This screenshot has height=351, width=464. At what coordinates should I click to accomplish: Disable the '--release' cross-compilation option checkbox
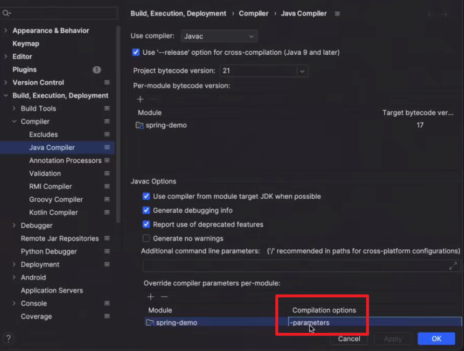coord(136,52)
